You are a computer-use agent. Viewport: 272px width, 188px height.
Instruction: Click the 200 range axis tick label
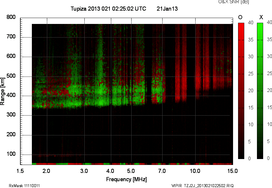point(11,134)
